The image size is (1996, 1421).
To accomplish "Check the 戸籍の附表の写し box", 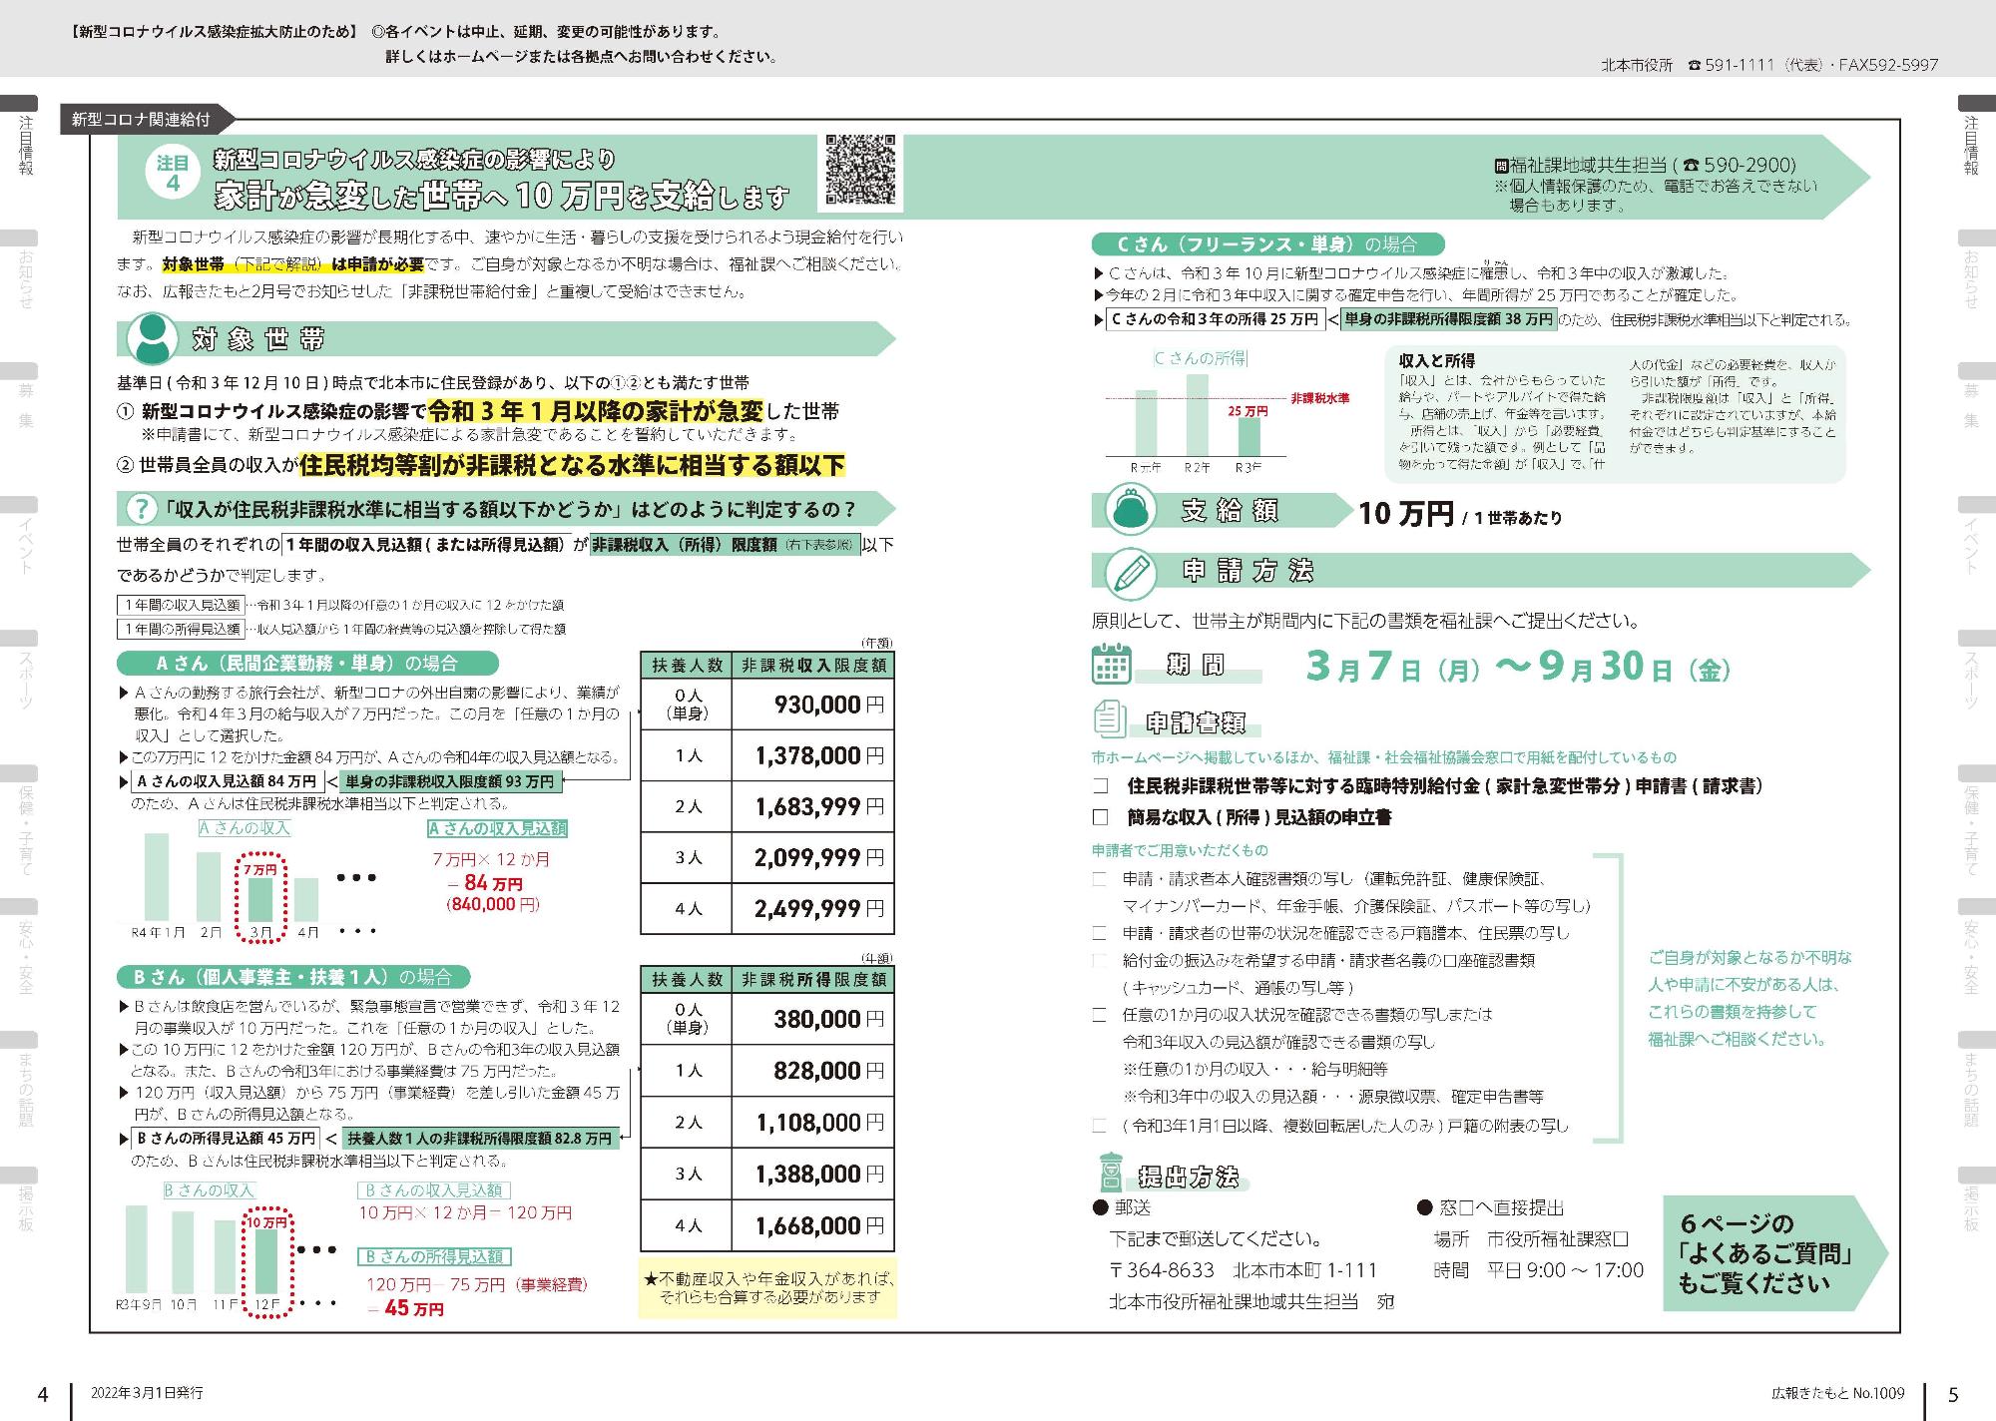I will pos(1100,1127).
